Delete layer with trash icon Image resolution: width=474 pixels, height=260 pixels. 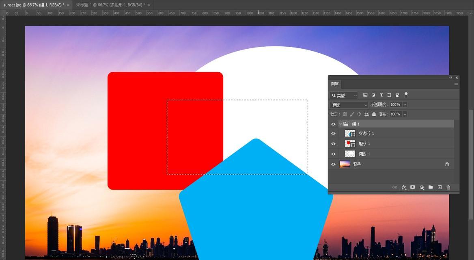[448, 187]
